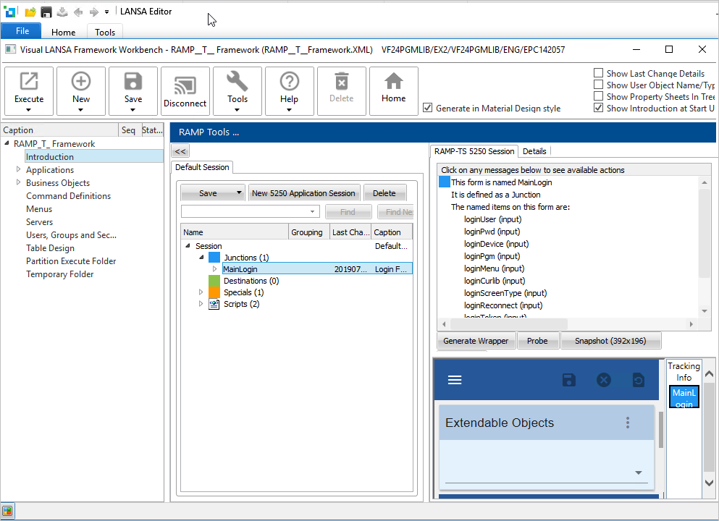
Task: Collapse the Junctions node
Action: coord(201,257)
